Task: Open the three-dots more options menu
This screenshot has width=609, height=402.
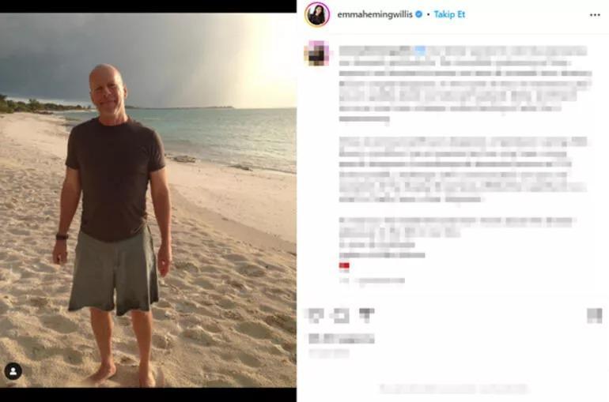Action: [595, 15]
